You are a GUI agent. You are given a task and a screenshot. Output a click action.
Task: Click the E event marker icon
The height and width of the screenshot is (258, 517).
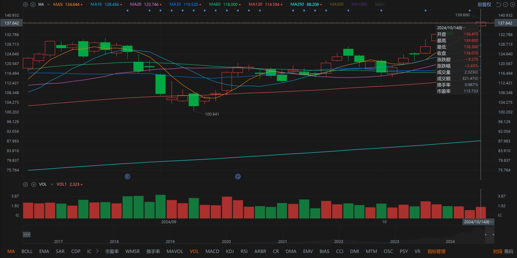pyautogui.click(x=127, y=176)
